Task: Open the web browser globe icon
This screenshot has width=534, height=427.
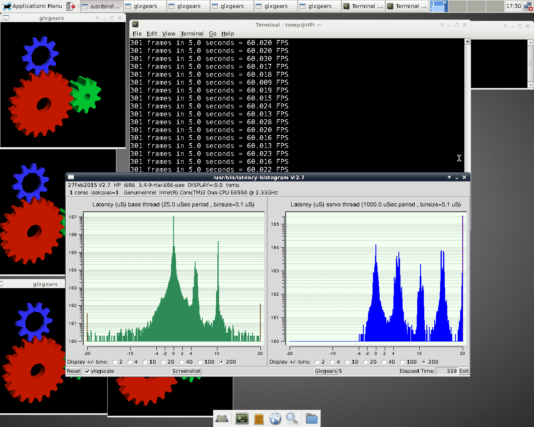Action: coord(275,418)
